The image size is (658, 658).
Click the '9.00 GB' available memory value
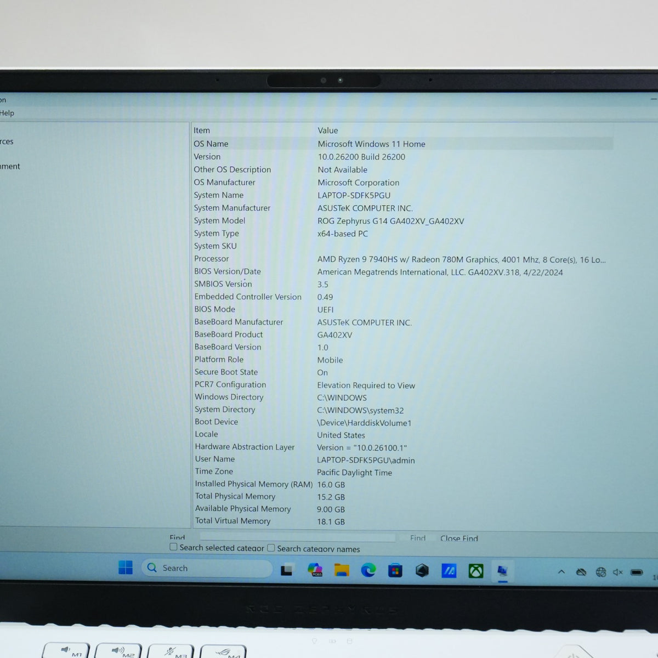[331, 509]
